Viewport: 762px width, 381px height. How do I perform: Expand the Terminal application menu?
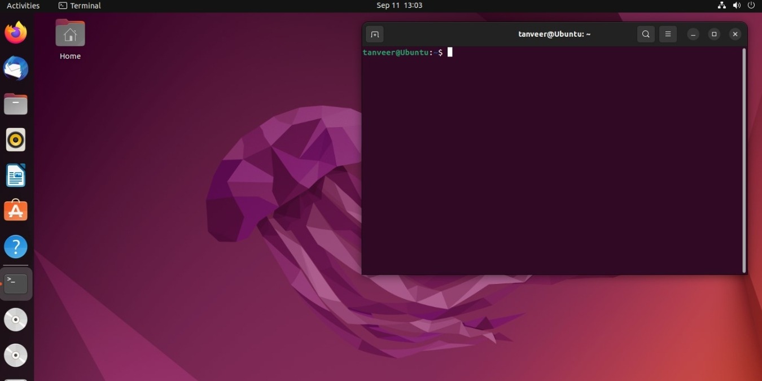tap(79, 5)
